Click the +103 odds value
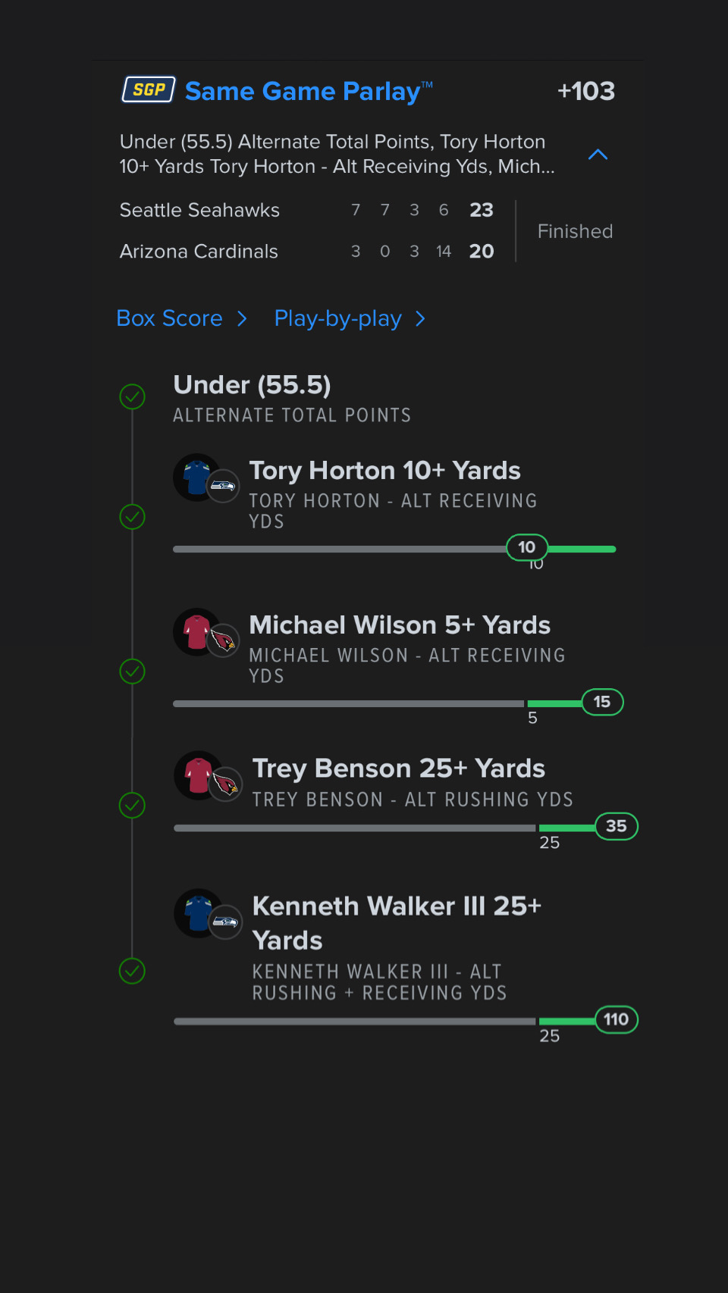This screenshot has height=1293, width=728. pos(585,91)
